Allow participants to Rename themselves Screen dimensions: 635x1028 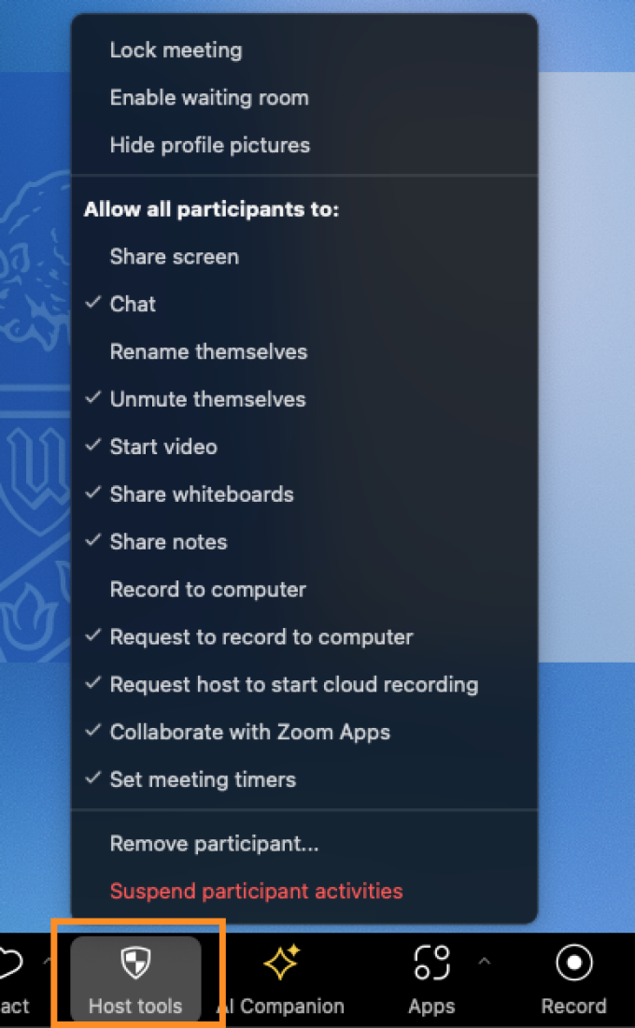(208, 351)
